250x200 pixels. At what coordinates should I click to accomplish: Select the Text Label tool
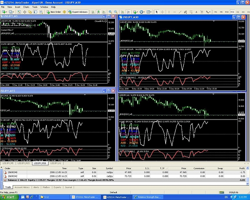pos(202,12)
